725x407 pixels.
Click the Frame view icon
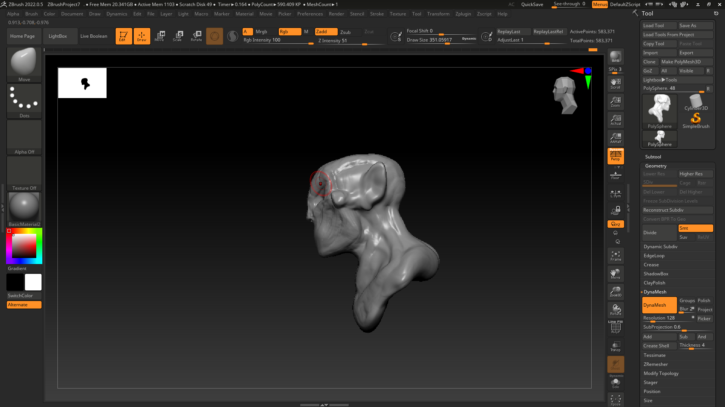click(615, 256)
